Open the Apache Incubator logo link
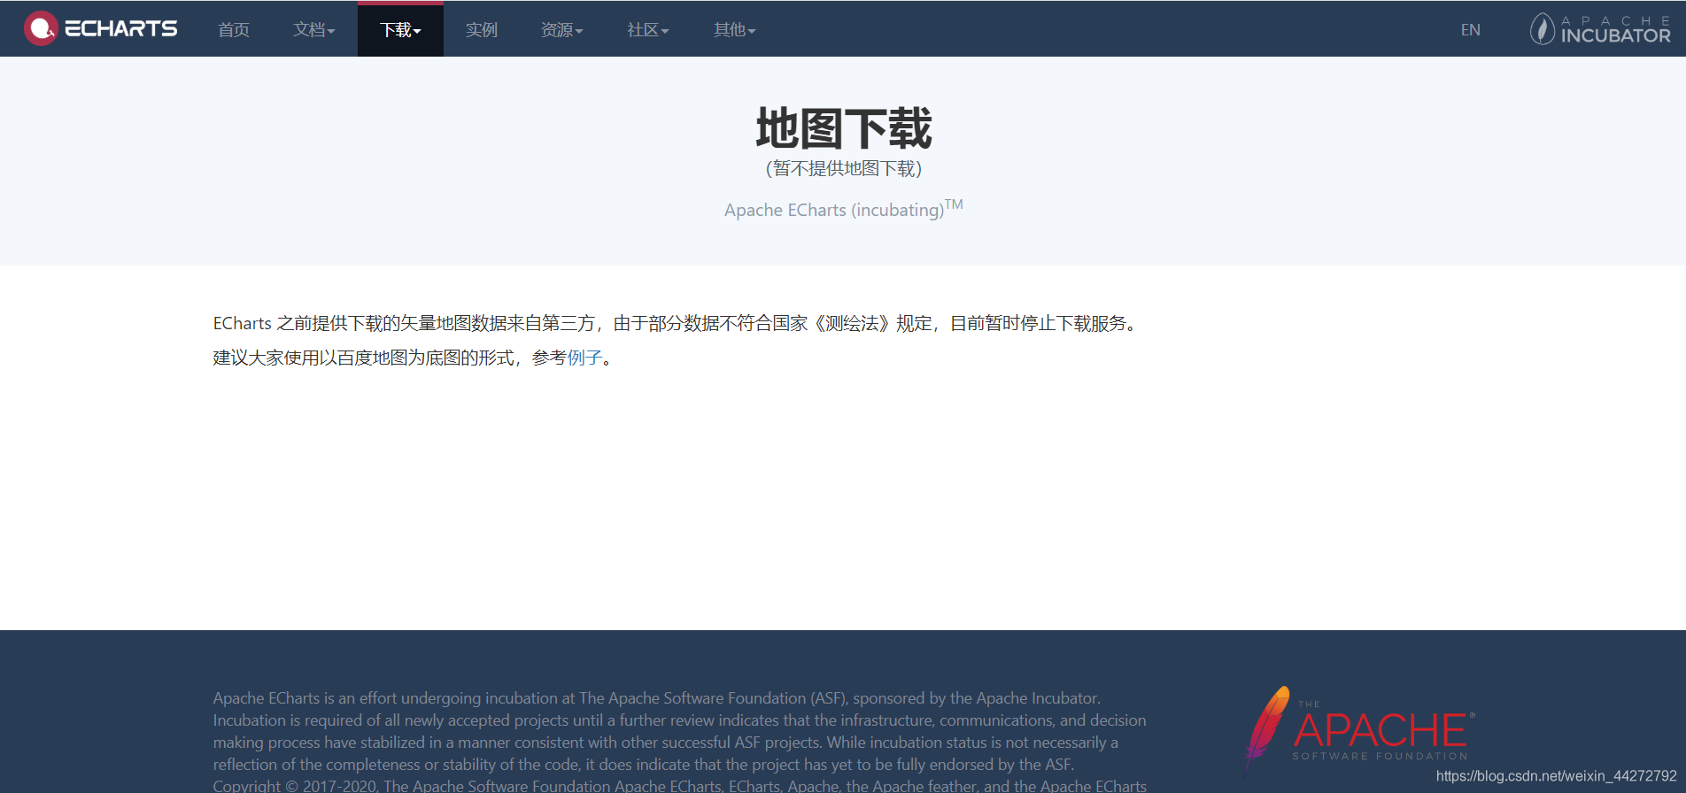This screenshot has height=793, width=1686. (1600, 29)
